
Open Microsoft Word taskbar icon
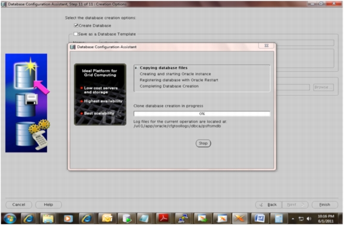[x=259, y=218]
